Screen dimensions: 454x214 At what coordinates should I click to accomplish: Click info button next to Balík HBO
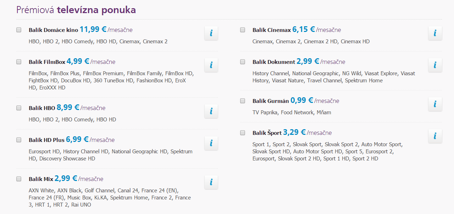[211, 111]
